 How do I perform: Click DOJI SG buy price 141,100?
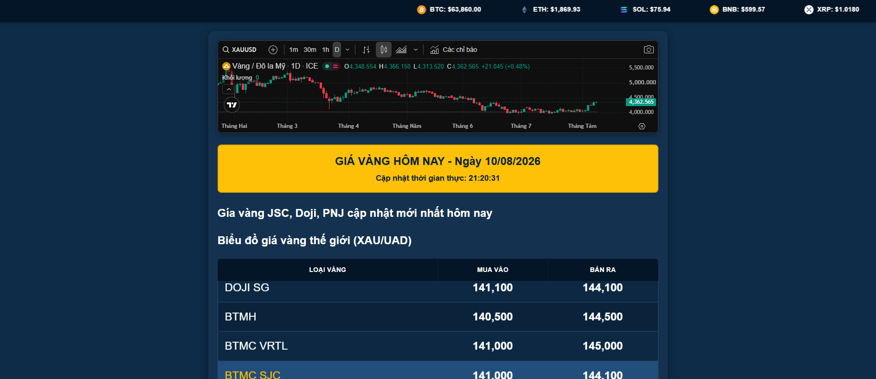pos(493,288)
